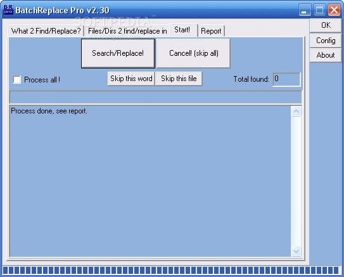
Task: Switch to What 2 Find/Replace? tab
Action: (46, 31)
